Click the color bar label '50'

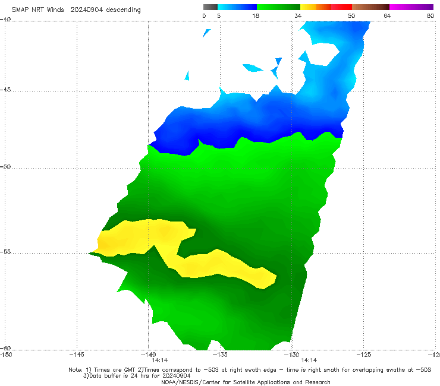pyautogui.click(x=351, y=15)
